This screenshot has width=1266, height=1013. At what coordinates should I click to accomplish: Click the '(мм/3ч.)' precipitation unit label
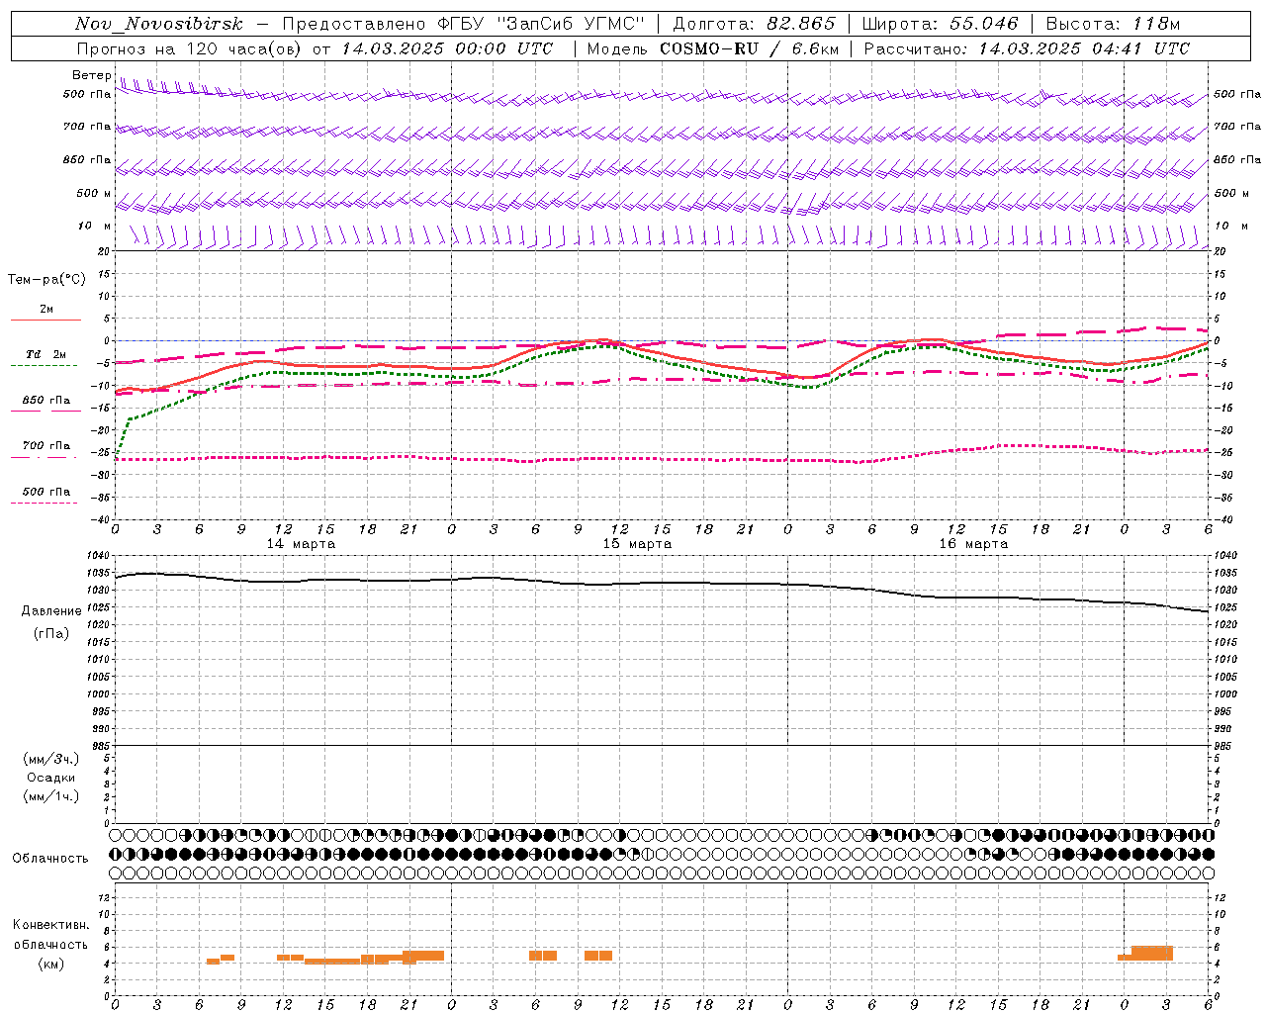tap(50, 759)
